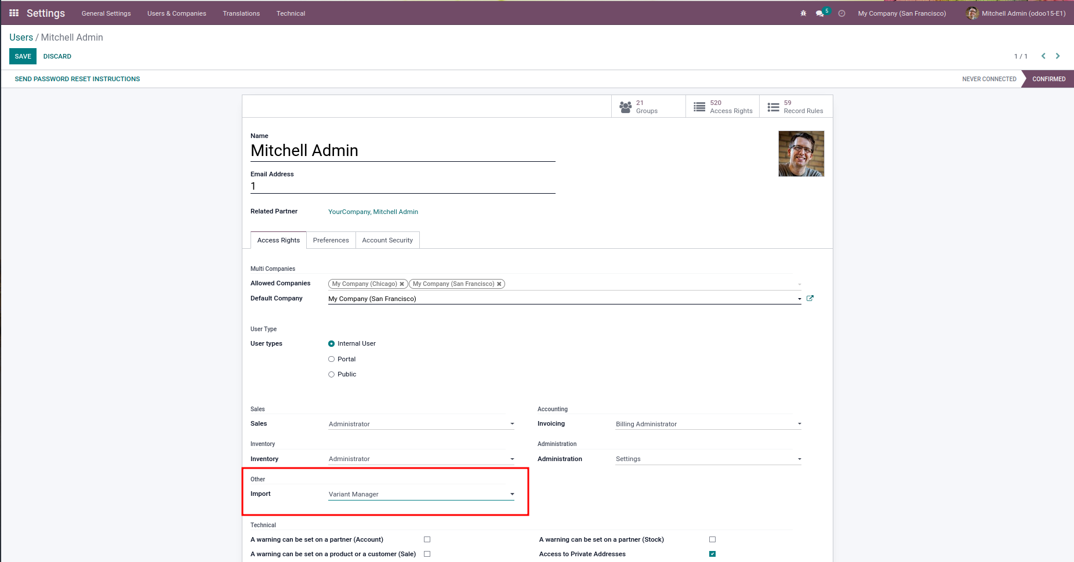Toggle partner warning (Stock) checkbox
The width and height of the screenshot is (1074, 562).
coord(713,539)
